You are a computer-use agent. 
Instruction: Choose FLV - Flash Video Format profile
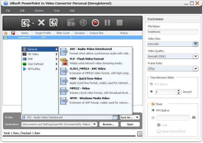pos(96,61)
